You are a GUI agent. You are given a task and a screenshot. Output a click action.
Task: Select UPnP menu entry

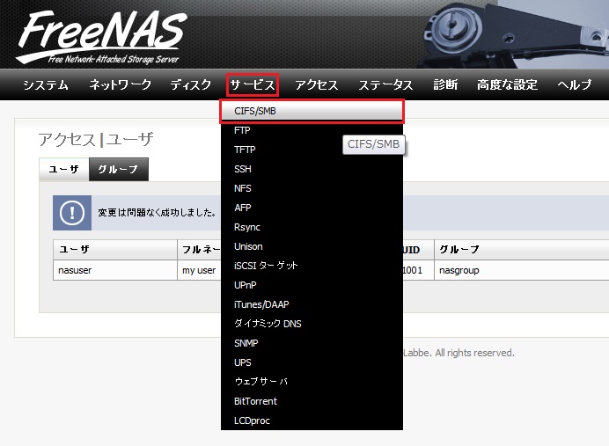pos(312,285)
